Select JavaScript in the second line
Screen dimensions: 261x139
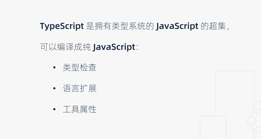coord(114,47)
